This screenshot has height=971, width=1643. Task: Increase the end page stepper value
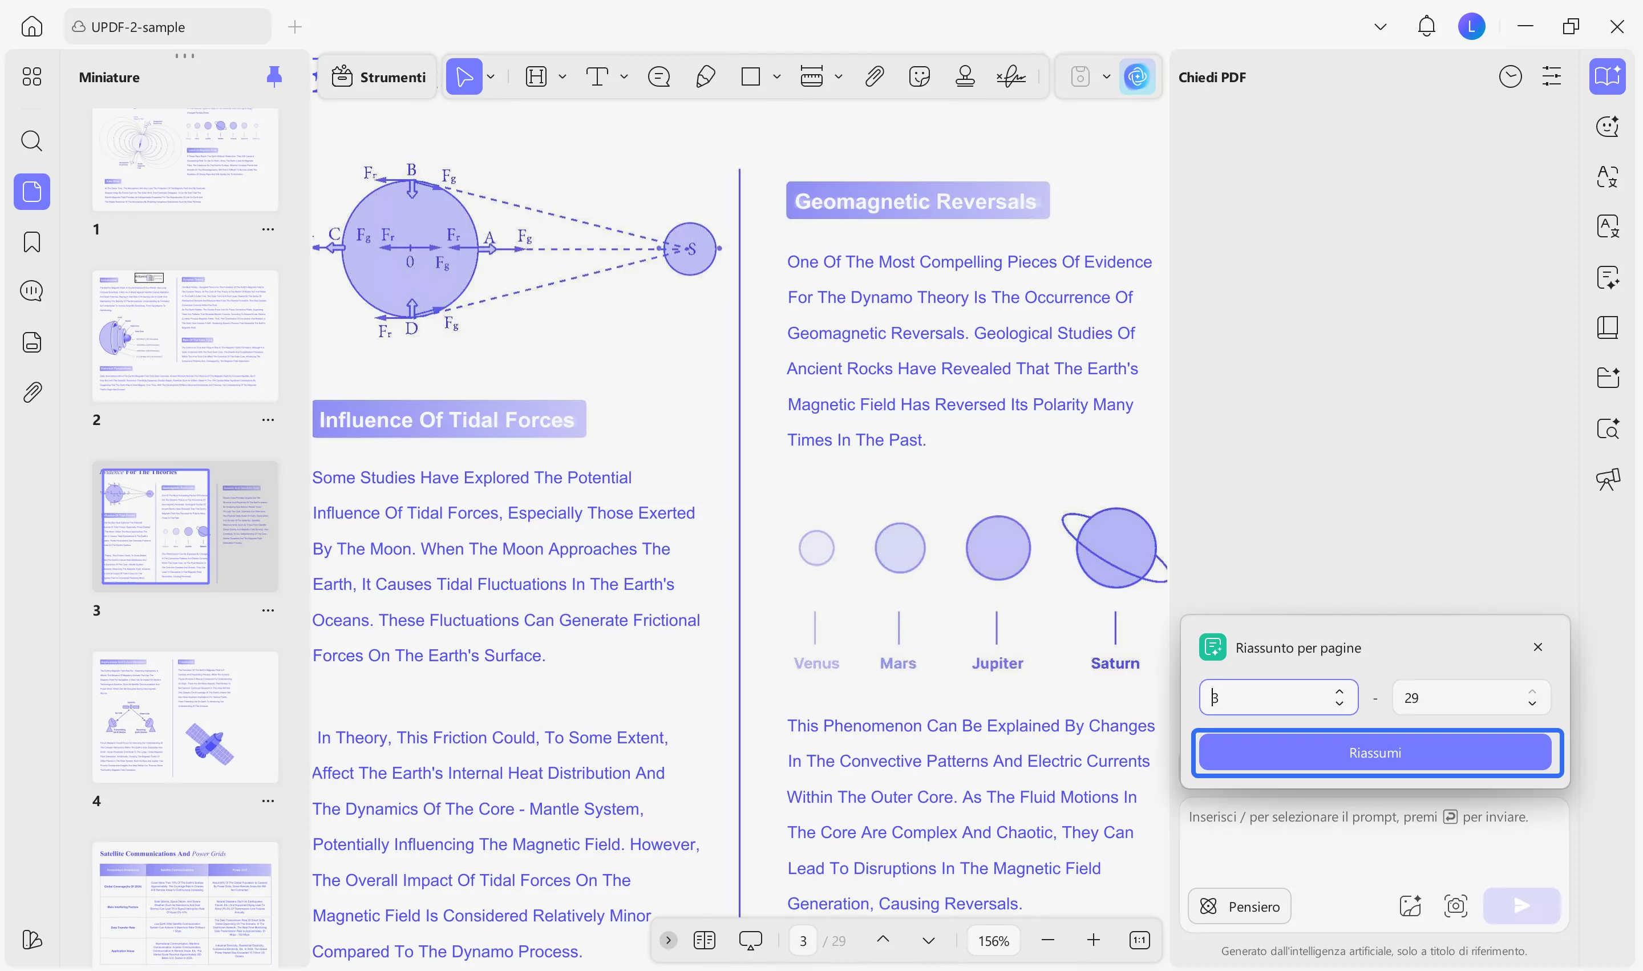pos(1532,691)
